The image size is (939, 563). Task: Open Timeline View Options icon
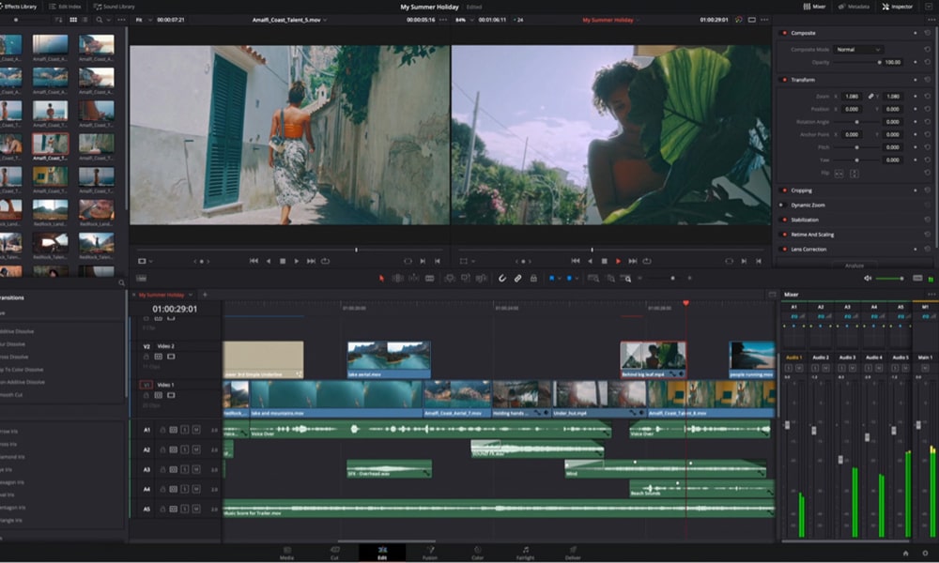pyautogui.click(x=142, y=278)
